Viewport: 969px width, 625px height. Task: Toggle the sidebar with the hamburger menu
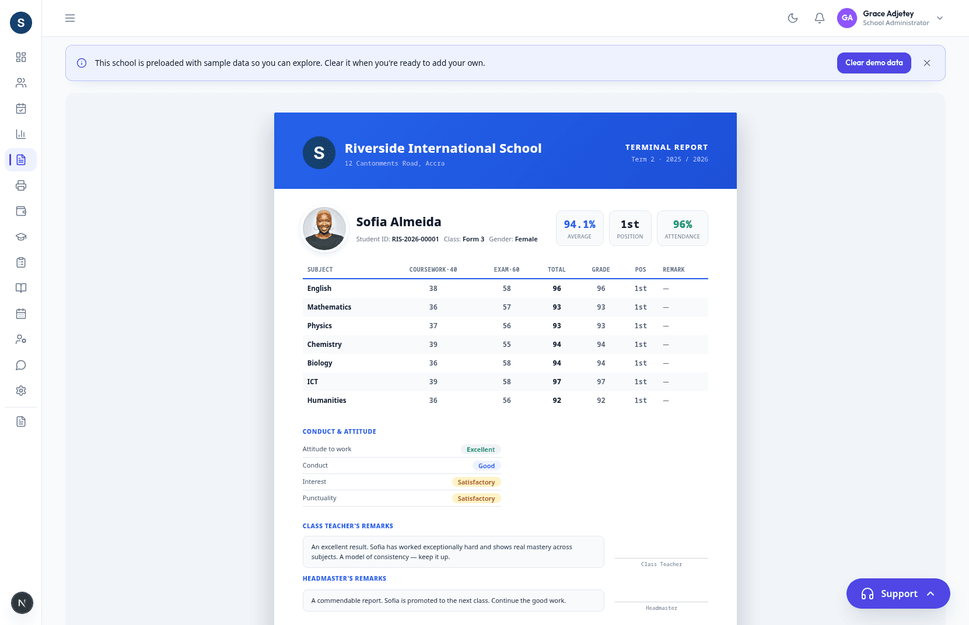(70, 18)
